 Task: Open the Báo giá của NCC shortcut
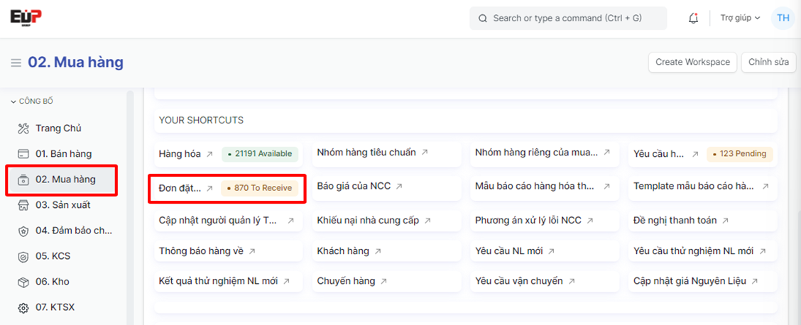pos(354,187)
